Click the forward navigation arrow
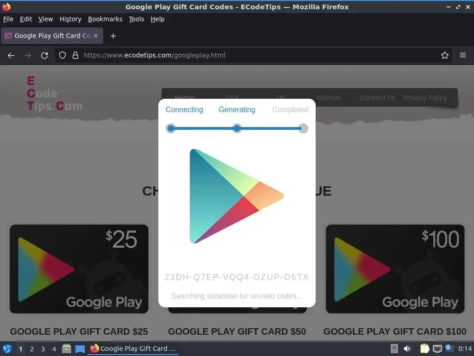 (x=28, y=56)
